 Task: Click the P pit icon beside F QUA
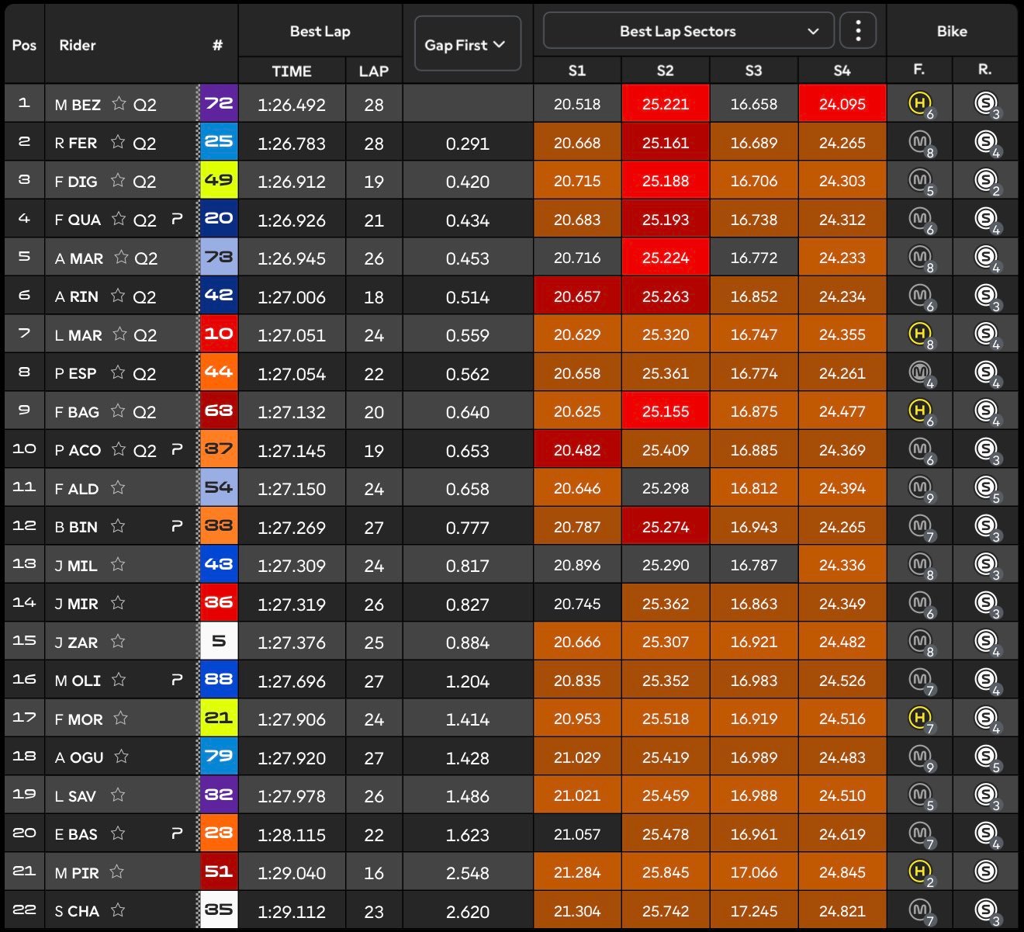[177, 220]
